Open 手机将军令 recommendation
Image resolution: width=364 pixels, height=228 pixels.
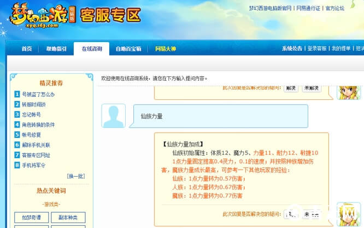(34, 165)
